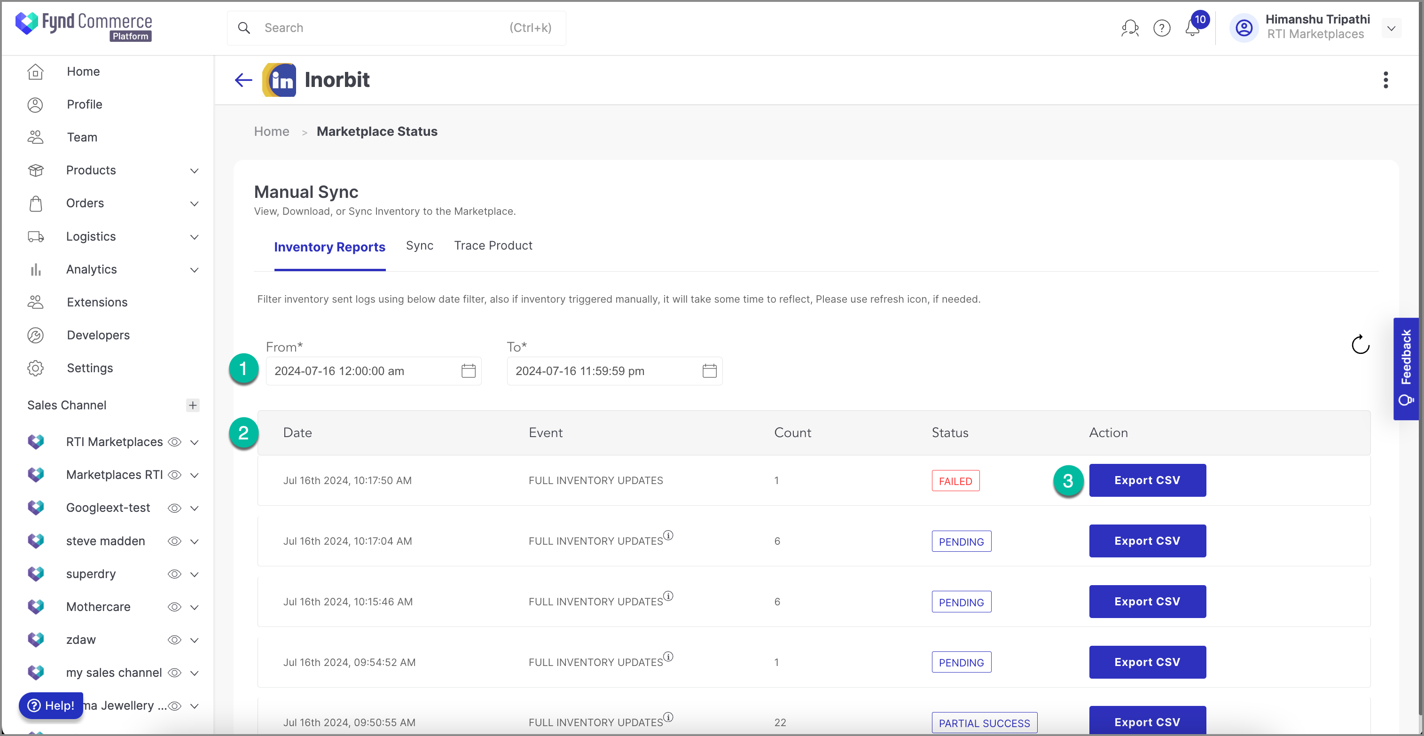1424x736 pixels.
Task: Open the three-dot more options menu
Action: coord(1385,80)
